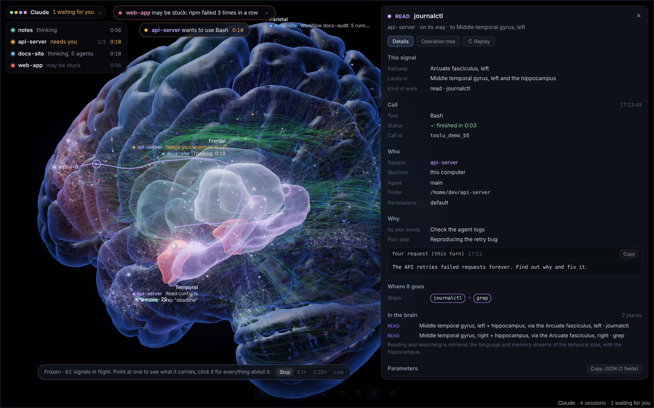Click the Frontal docs-site Thinking label
The height and width of the screenshot is (408, 654).
(x=194, y=153)
